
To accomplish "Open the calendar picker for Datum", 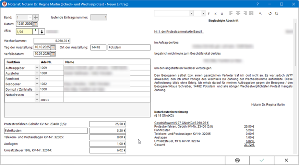I will [x=35, y=24].
